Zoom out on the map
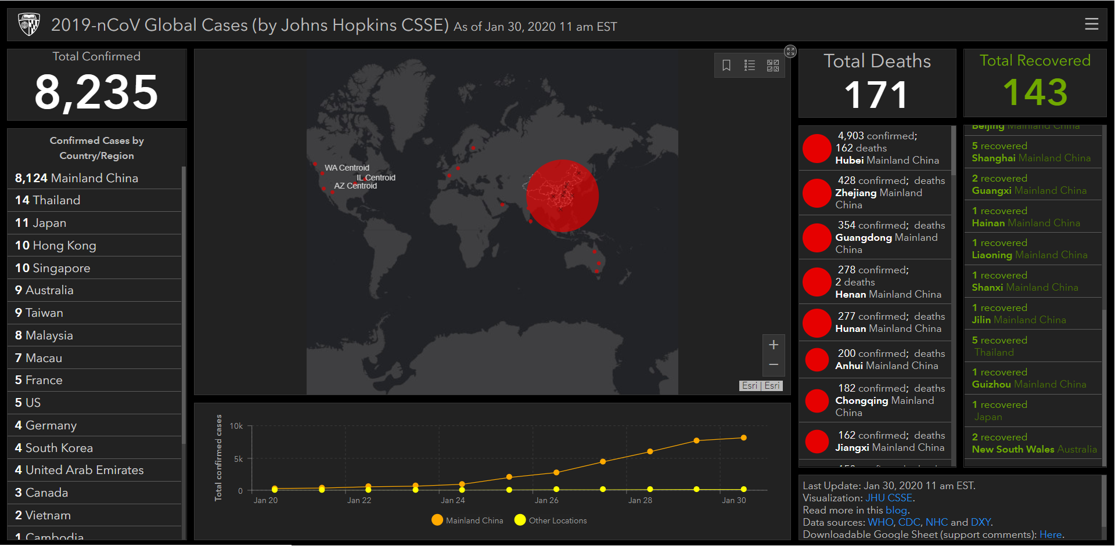 coord(774,365)
